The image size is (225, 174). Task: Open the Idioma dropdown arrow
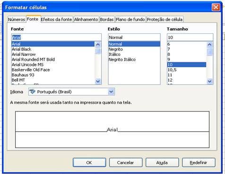click(111, 92)
